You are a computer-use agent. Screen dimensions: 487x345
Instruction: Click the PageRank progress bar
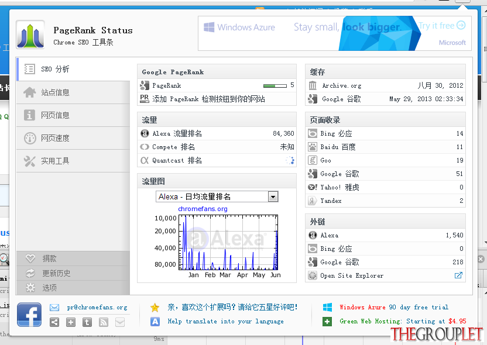275,86
